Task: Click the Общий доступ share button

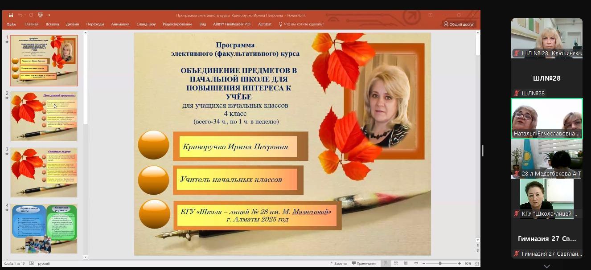Action: click(x=459, y=24)
